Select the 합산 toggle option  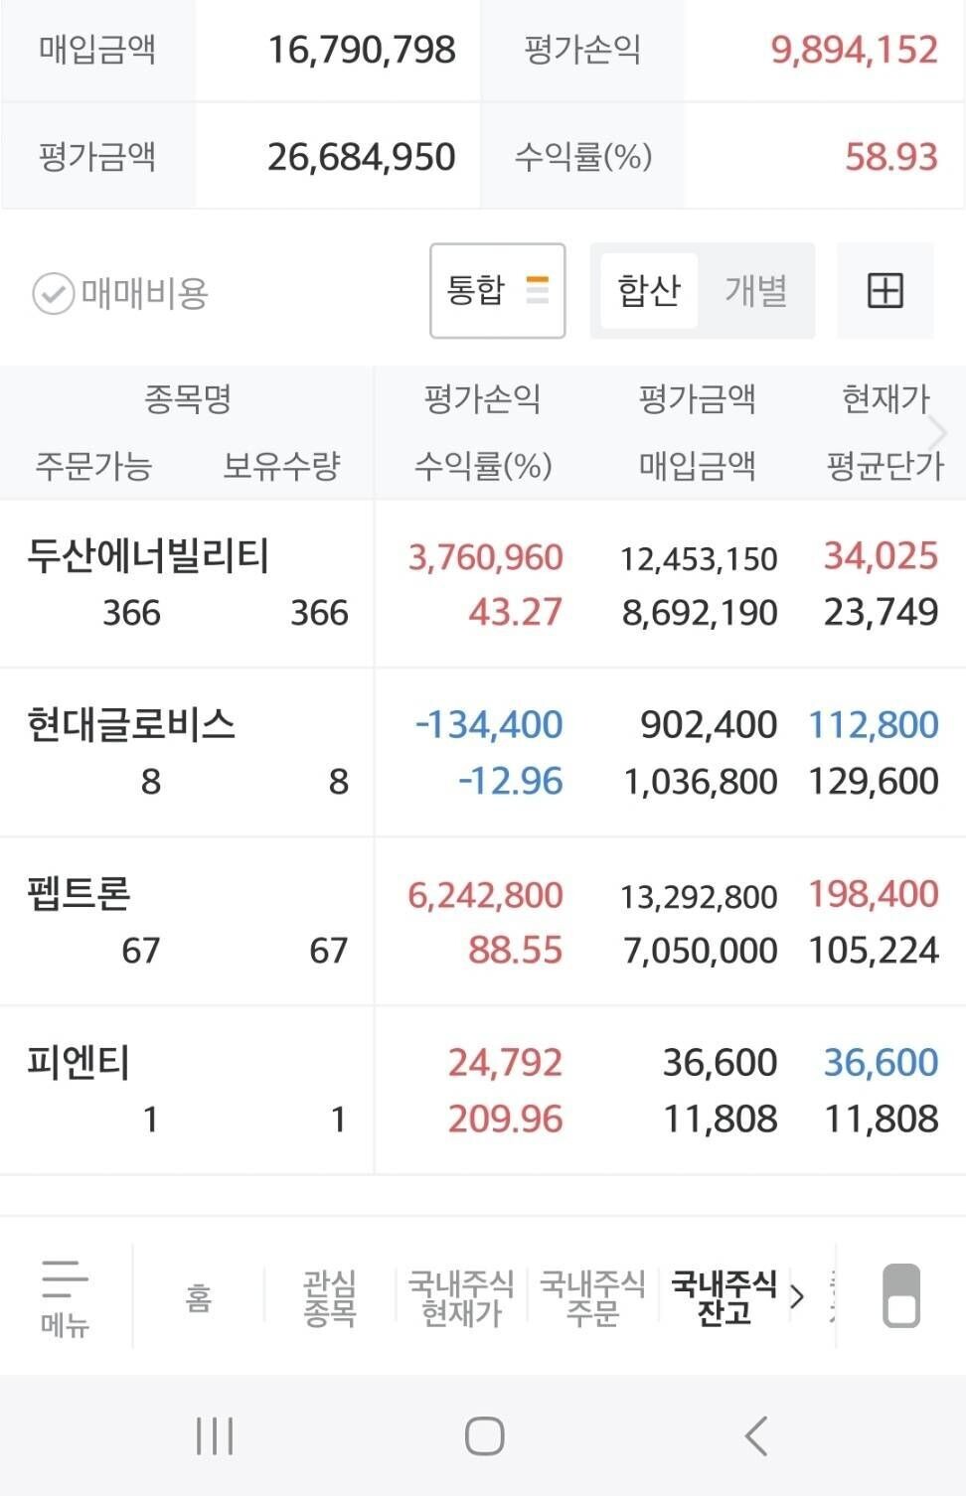[x=647, y=290]
